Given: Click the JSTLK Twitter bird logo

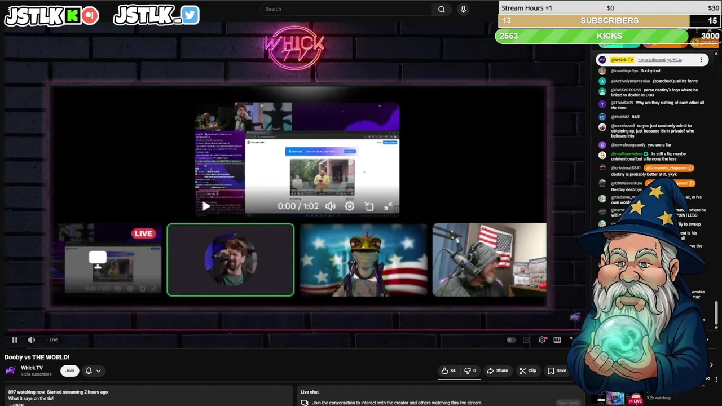Looking at the screenshot, I should pos(156,16).
